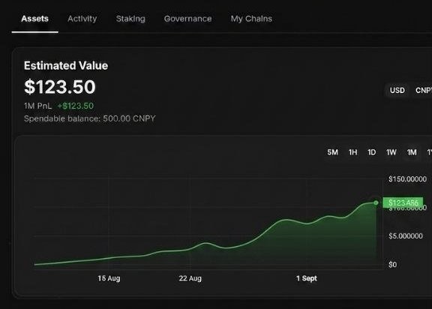Click the 15 Aug axis label
The image size is (432, 309).
(x=109, y=278)
